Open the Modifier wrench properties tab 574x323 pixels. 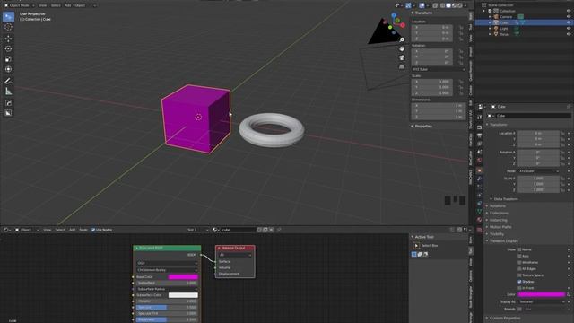[480, 179]
